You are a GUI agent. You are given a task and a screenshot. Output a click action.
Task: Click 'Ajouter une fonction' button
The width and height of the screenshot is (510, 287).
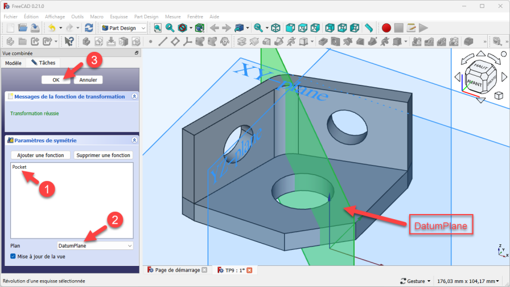41,155
